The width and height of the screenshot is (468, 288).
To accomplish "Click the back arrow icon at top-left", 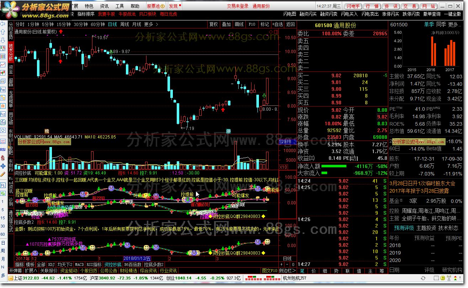I will point(3,23).
